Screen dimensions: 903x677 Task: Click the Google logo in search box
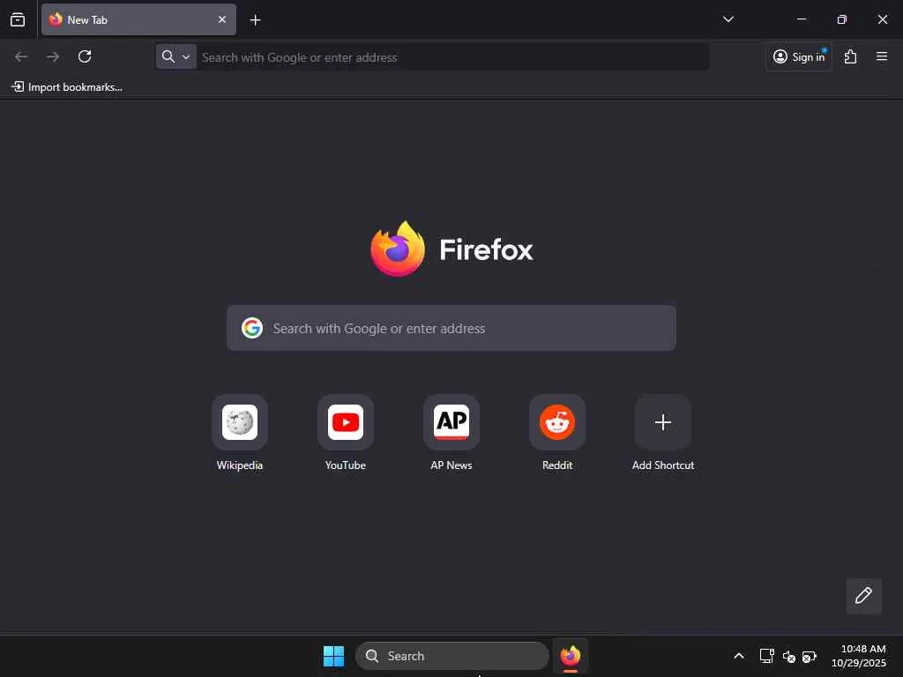point(251,328)
